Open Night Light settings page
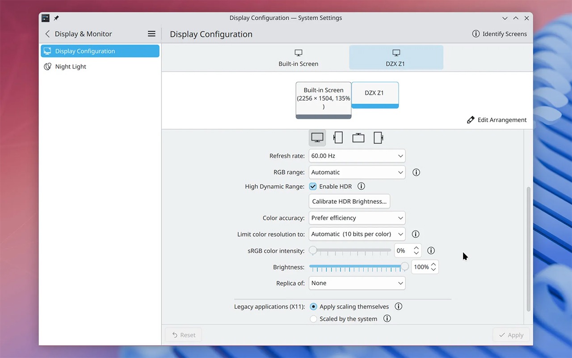The height and width of the screenshot is (358, 572). (x=100, y=67)
